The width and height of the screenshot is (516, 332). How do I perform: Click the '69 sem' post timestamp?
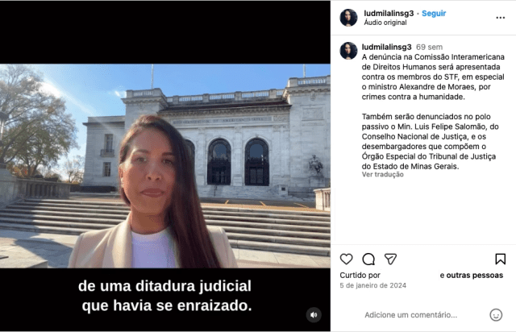pos(429,47)
